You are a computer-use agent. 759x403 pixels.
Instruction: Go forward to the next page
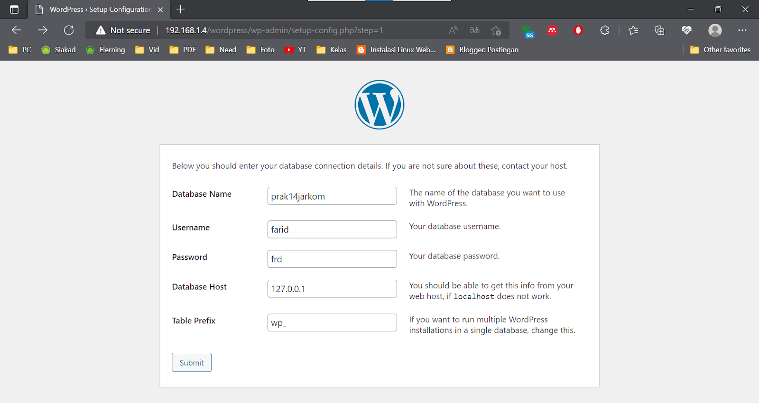[x=43, y=30]
